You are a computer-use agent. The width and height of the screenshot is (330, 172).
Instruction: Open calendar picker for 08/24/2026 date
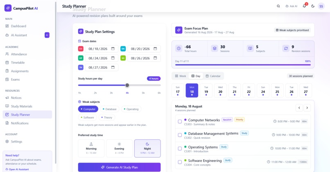pyautogui.click(x=113, y=58)
